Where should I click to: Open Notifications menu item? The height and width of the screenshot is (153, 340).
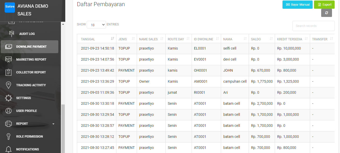coord(27,149)
